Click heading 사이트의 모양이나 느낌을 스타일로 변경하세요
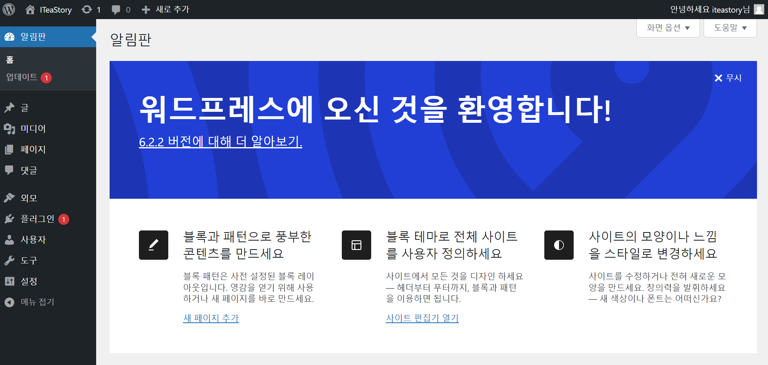The width and height of the screenshot is (768, 365). pos(653,245)
